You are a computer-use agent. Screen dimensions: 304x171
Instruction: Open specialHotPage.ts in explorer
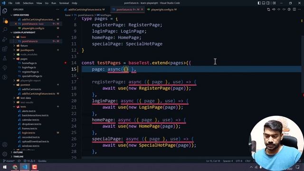32,76
